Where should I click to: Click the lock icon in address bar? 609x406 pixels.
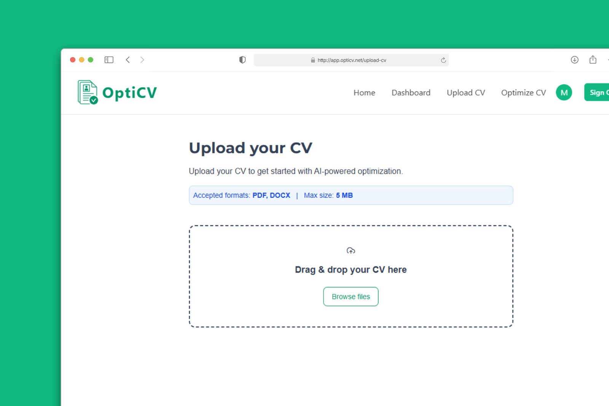click(x=313, y=60)
